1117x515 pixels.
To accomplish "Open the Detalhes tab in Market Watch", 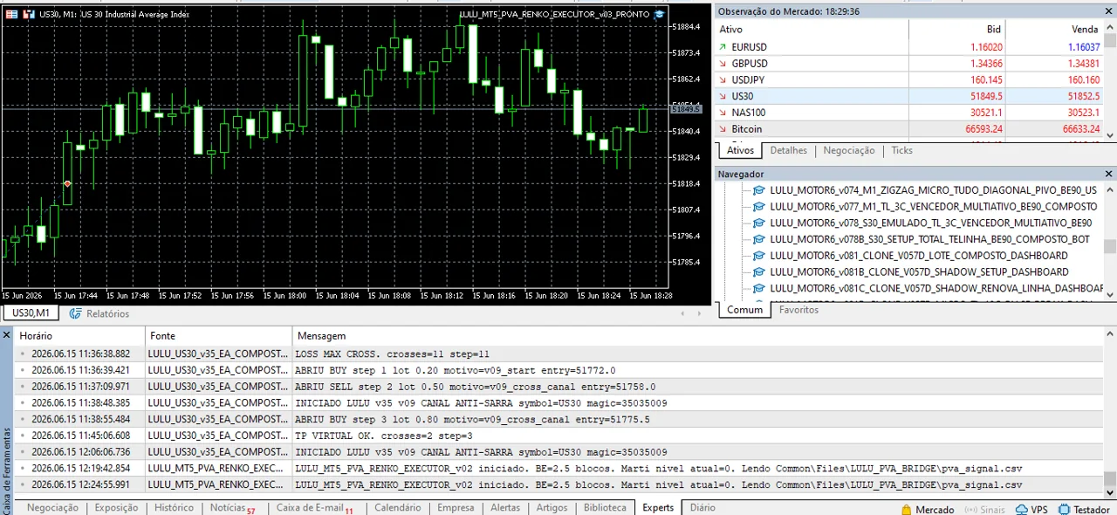I will point(789,150).
